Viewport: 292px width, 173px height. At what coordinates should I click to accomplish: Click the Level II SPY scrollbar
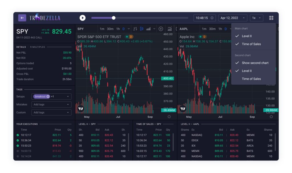129,142
